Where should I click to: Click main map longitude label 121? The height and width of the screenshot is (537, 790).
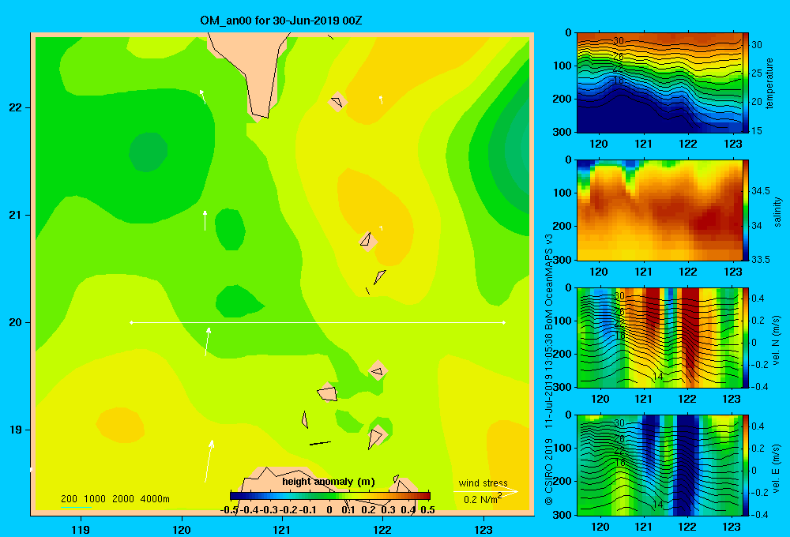click(x=282, y=529)
